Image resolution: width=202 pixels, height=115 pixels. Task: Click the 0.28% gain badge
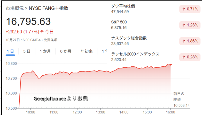click(190, 57)
